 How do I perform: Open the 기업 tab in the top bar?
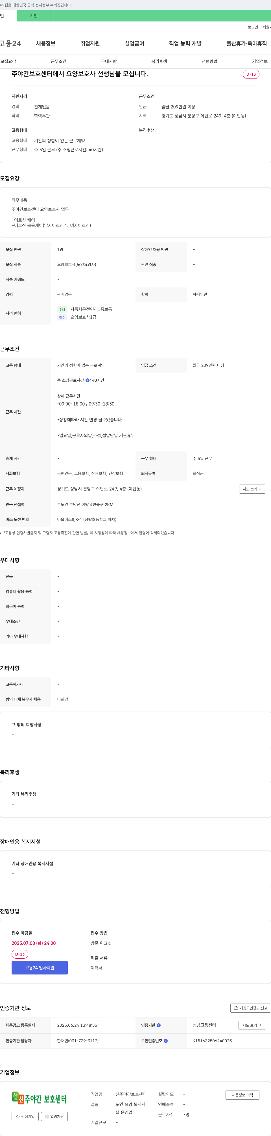coord(34,16)
